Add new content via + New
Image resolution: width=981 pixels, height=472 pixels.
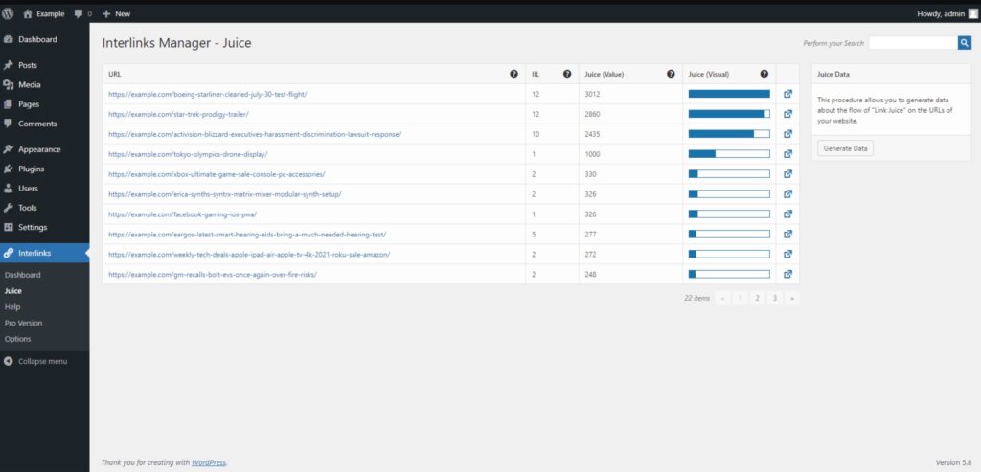(x=116, y=13)
